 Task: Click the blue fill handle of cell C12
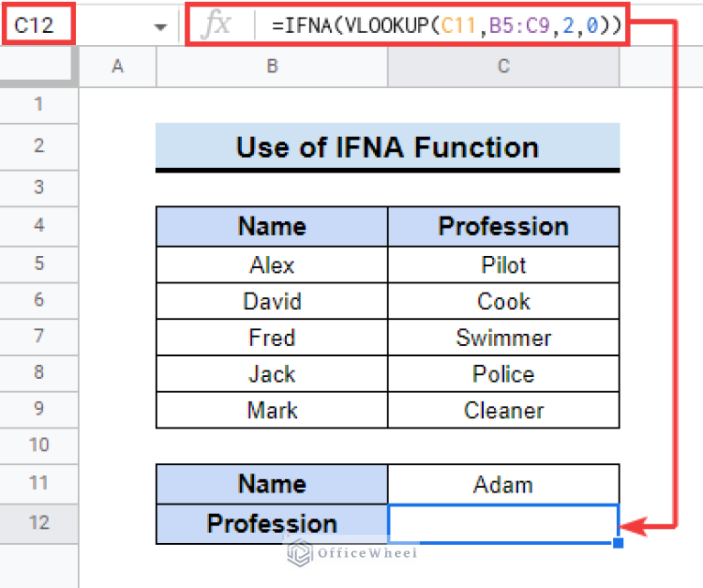tap(618, 543)
